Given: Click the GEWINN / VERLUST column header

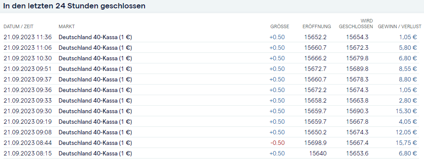Looking at the screenshot, I should click(400, 26).
